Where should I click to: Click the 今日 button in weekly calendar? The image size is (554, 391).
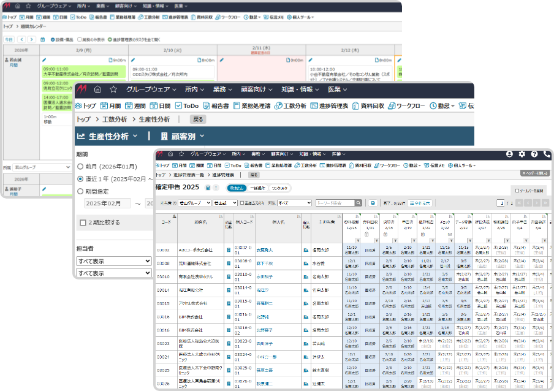click(9, 39)
